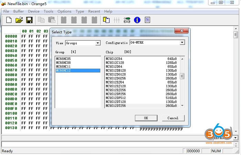The image size is (241, 155).
Task: Select chip MC9S12DB128
Action: tap(142, 70)
